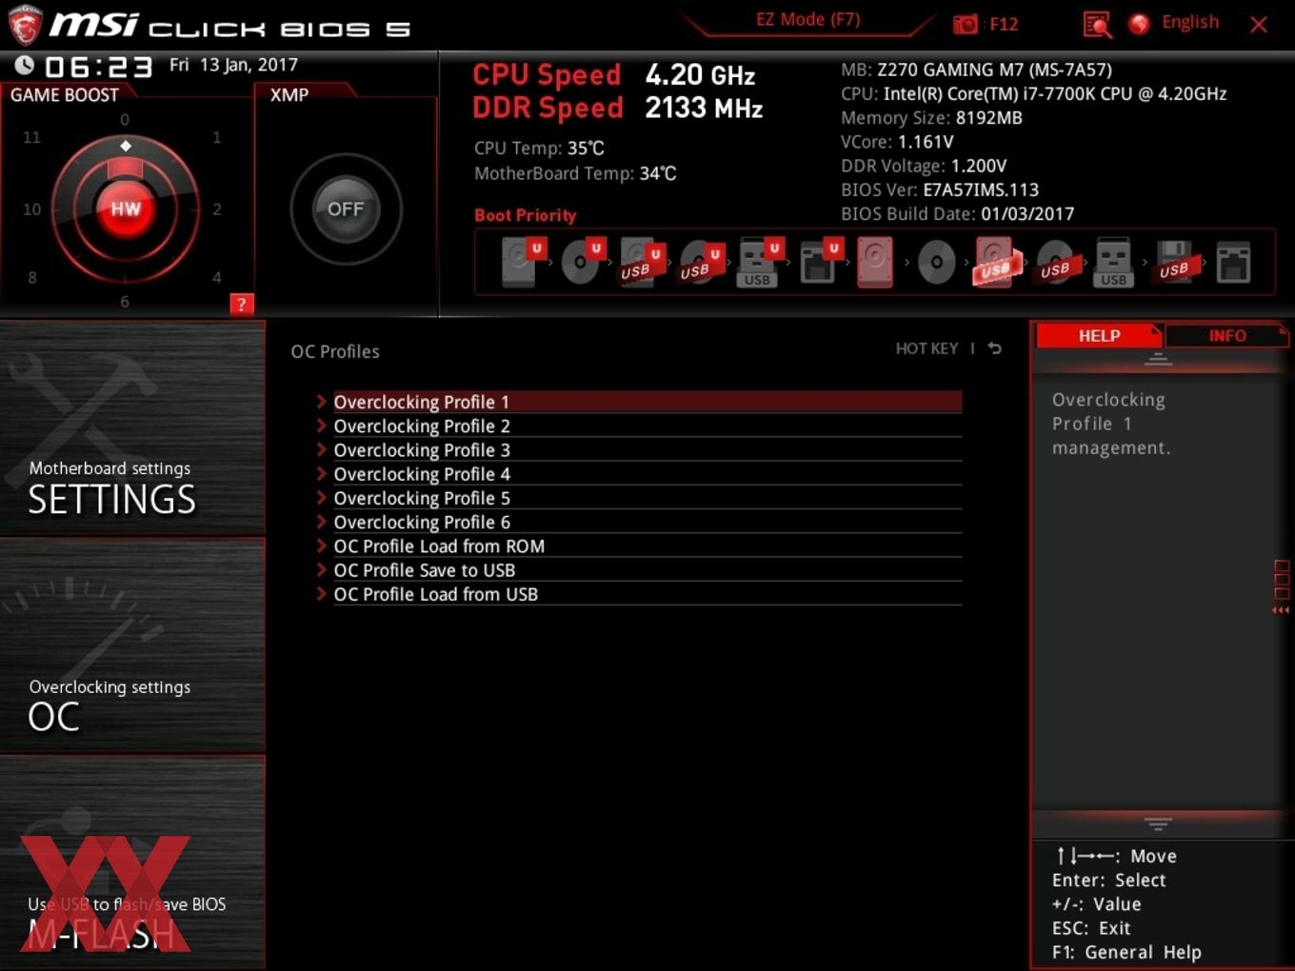
Task: Select the UEFI network boot icon
Action: coord(820,262)
